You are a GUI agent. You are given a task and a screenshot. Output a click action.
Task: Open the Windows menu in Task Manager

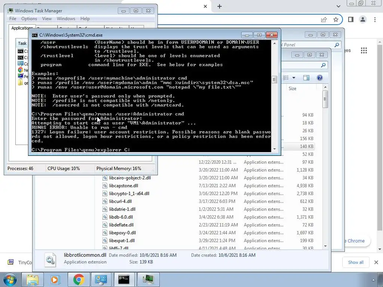[x=66, y=19]
